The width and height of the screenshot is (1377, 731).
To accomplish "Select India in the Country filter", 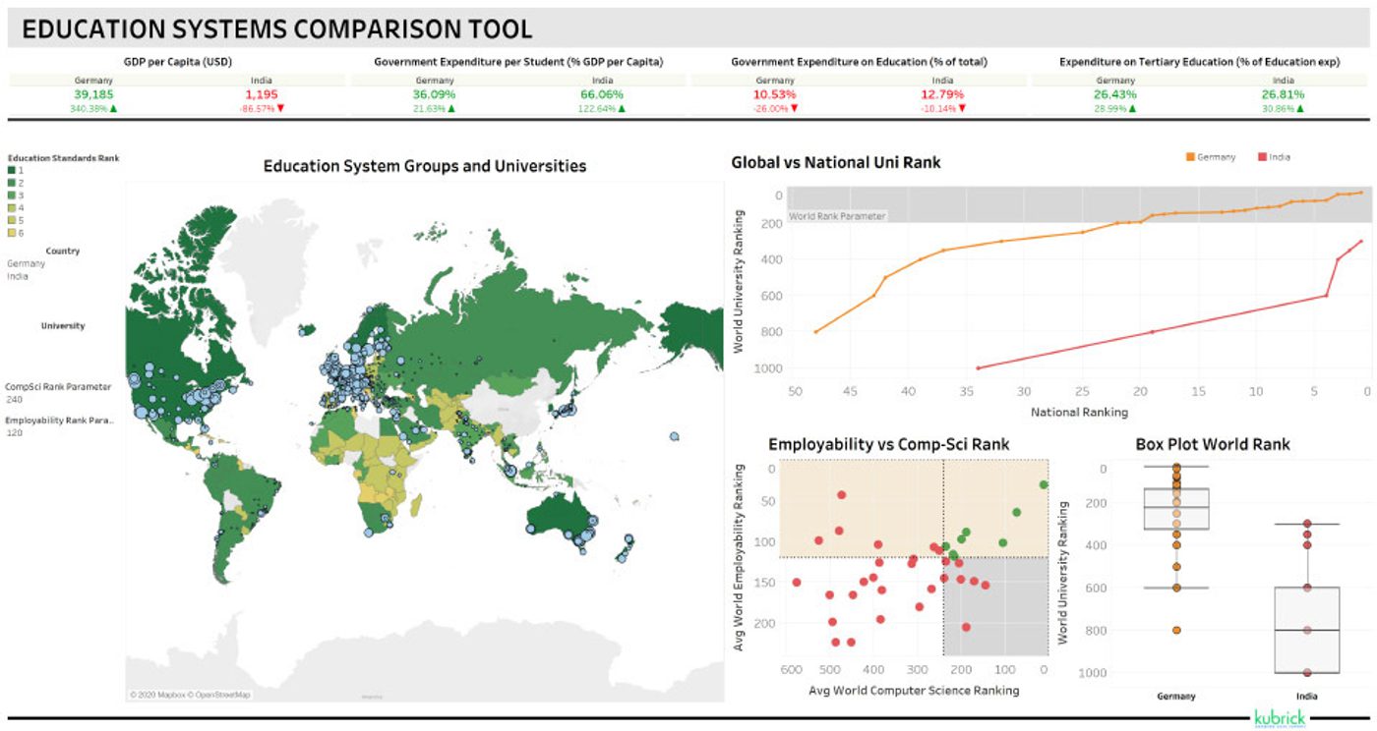I will 18,276.
